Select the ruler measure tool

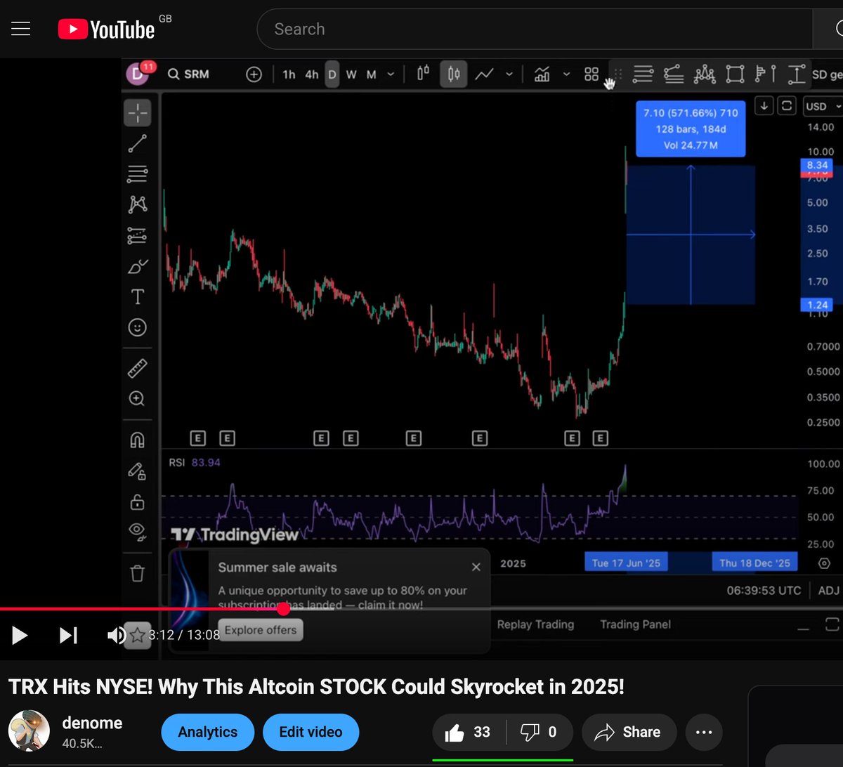[138, 368]
